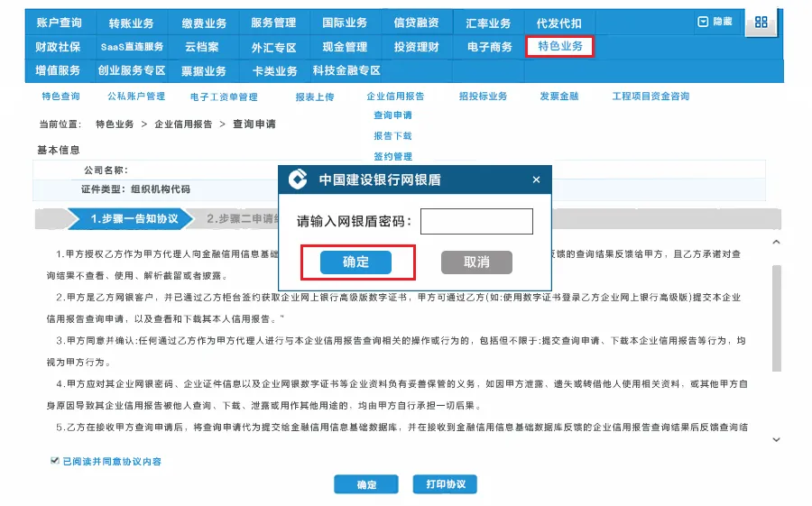
Task: Click breadcrumb text 特色业务
Action: (x=115, y=124)
